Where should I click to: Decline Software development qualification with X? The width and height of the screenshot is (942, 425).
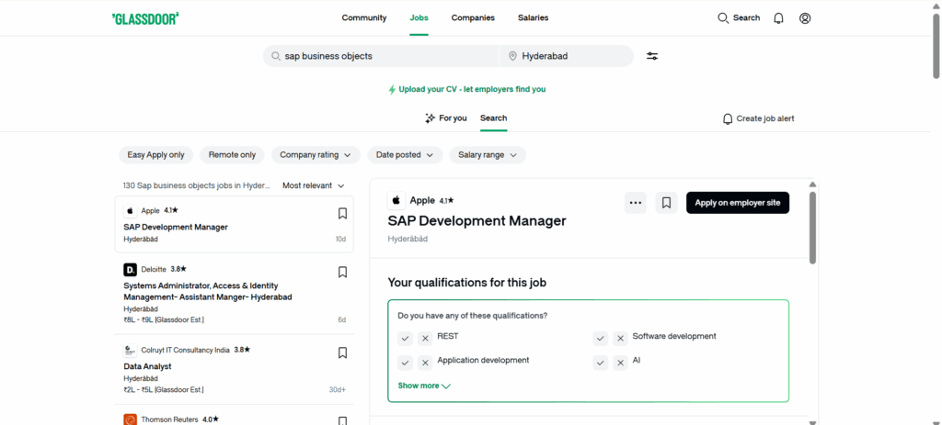(x=621, y=339)
